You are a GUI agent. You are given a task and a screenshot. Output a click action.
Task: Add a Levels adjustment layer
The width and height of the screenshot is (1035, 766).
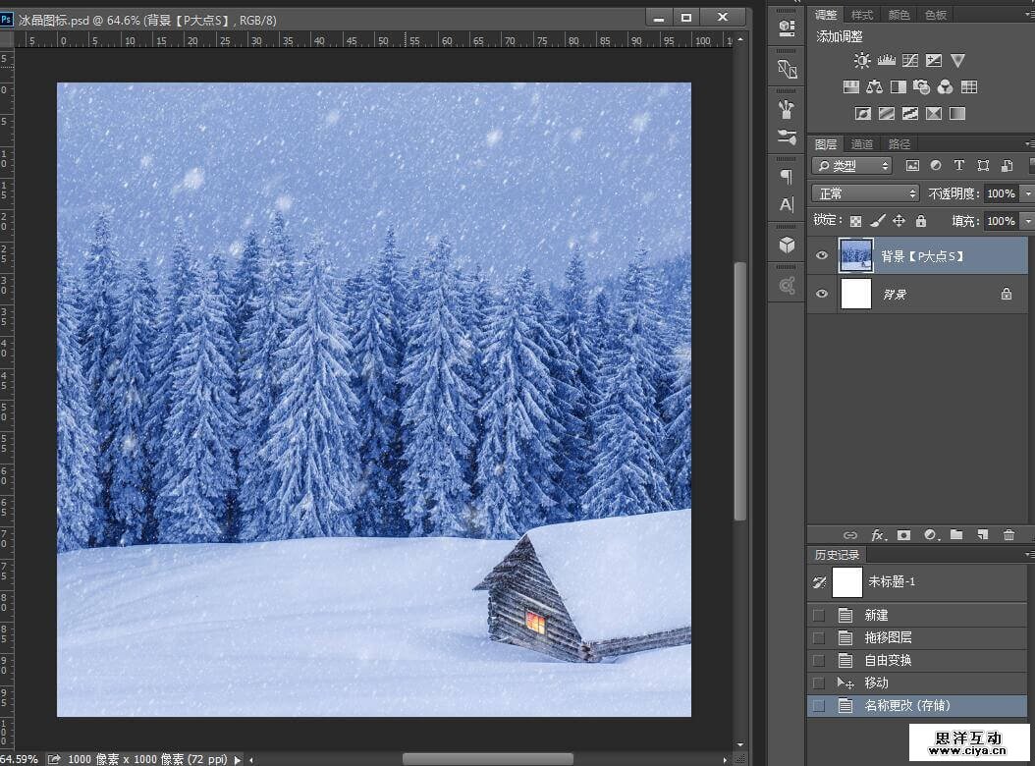tap(886, 61)
